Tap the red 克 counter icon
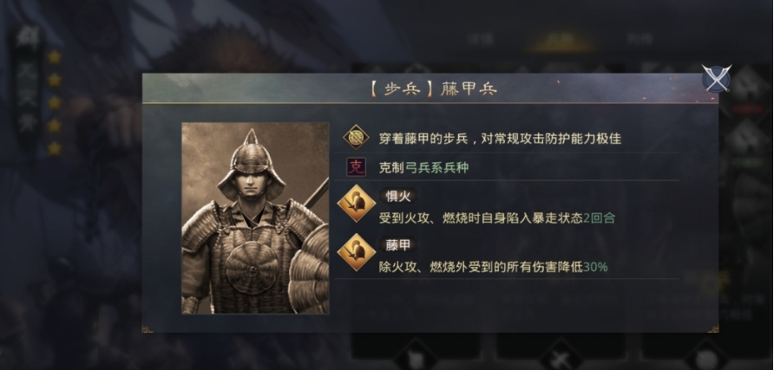The image size is (774, 370). 356,167
